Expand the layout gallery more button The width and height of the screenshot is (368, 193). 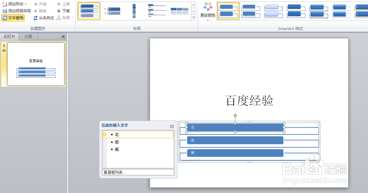194,17
